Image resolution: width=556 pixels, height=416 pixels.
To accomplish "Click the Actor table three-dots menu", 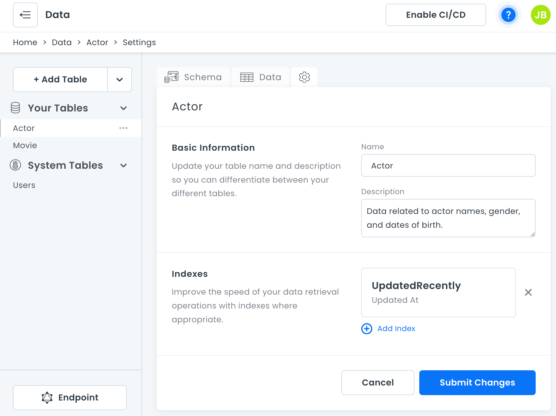I will coord(123,128).
